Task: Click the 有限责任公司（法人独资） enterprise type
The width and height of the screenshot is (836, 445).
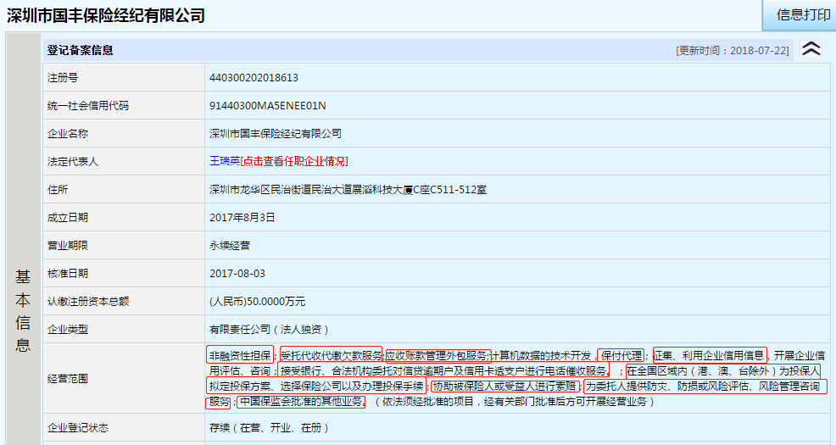Action: click(269, 329)
